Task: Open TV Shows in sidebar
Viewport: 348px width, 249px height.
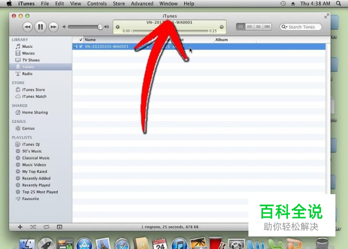Action: pos(31,60)
